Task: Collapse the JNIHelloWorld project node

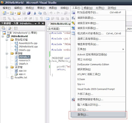Action: click(x=3, y=36)
